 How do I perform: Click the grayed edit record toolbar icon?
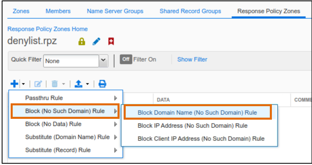coord(38,84)
